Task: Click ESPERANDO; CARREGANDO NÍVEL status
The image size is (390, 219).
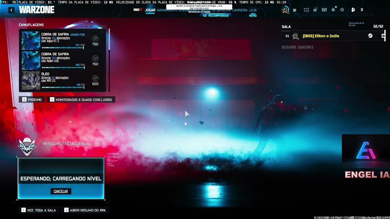Action: coord(61,179)
